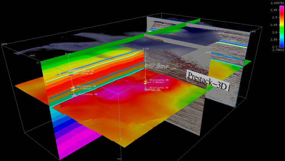Click the 1600 axis label at left corner
Screen dimensions: 285x161
(4, 44)
